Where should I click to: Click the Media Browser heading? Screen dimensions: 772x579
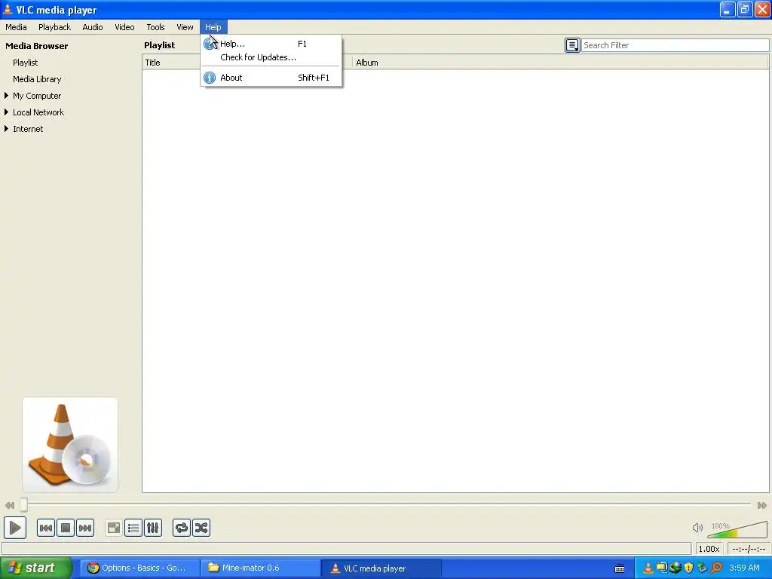37,46
